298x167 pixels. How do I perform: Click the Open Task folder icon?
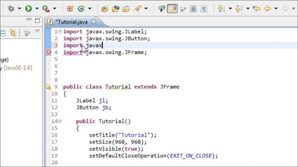[115, 9]
